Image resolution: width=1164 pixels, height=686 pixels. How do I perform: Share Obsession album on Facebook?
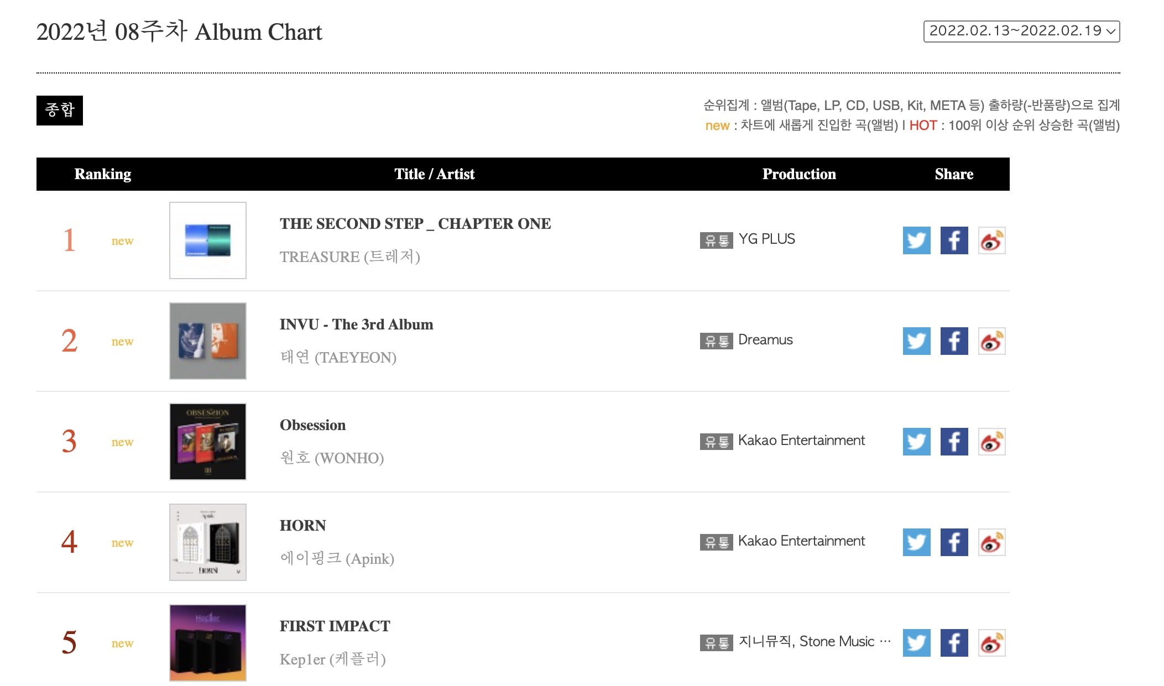(x=954, y=442)
